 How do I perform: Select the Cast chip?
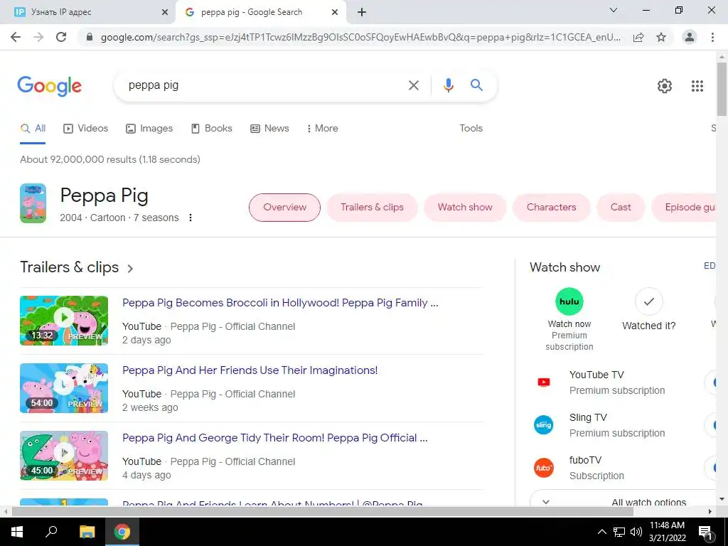tap(620, 208)
